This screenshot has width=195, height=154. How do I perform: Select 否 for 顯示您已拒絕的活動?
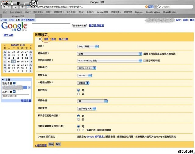(79, 119)
